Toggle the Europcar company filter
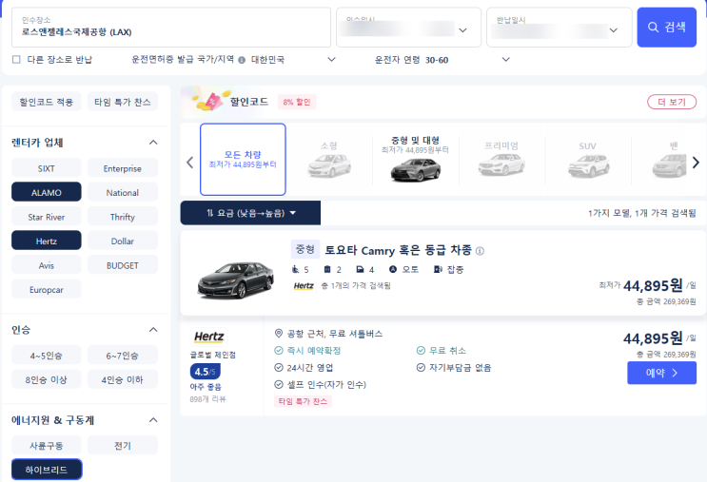Screen dimensions: 707x482 click(47, 290)
